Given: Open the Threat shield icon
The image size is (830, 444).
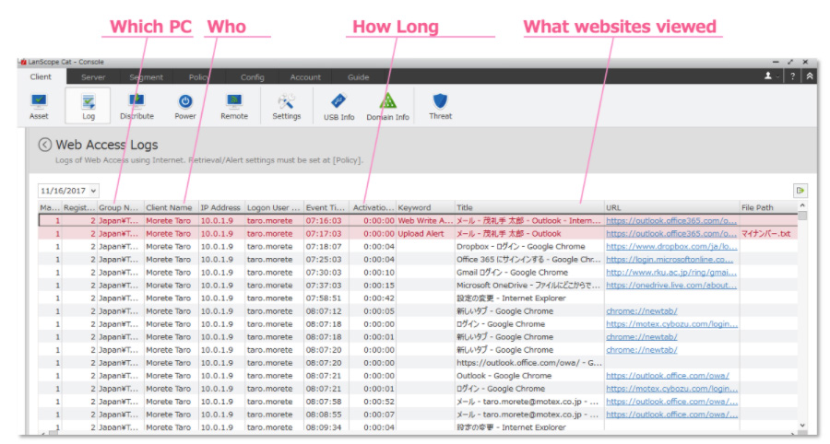Looking at the screenshot, I should 441,106.
